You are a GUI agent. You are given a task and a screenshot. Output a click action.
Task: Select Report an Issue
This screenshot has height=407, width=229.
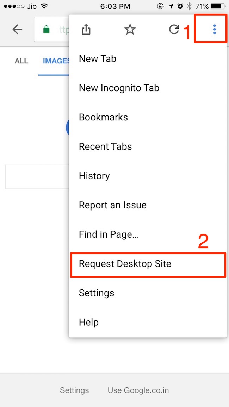pyautogui.click(x=112, y=205)
